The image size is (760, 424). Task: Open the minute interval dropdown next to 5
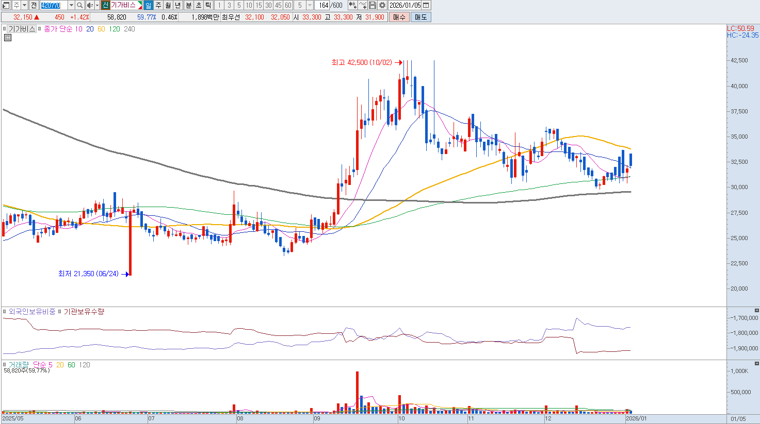click(310, 5)
